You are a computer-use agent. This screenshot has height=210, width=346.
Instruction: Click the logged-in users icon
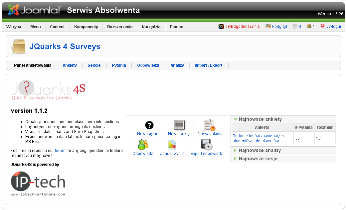click(309, 26)
